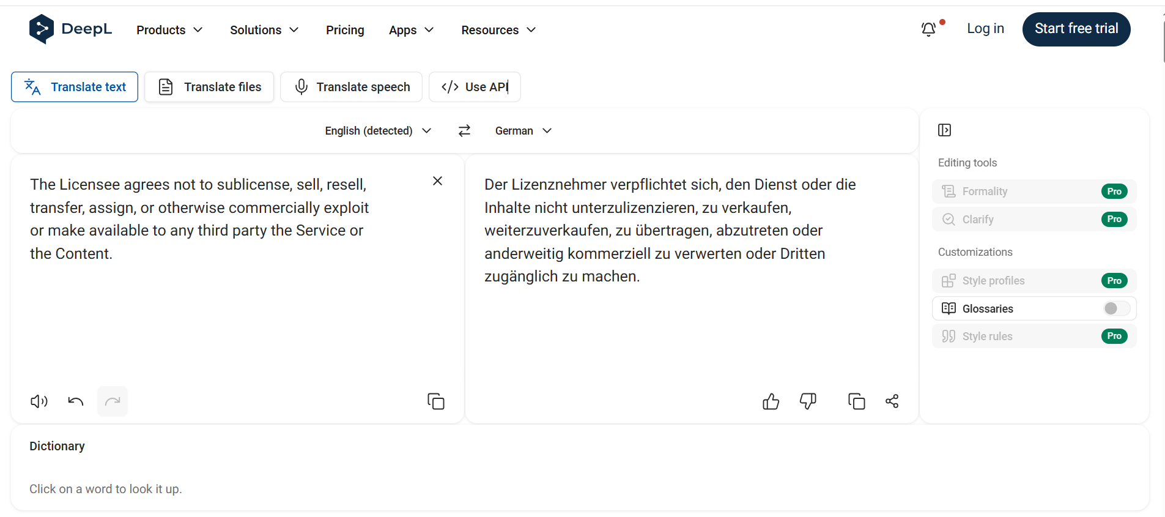Viewport: 1165px width, 517px height.
Task: Click the Pro badge next to Style profiles
Action: [x=1114, y=281]
